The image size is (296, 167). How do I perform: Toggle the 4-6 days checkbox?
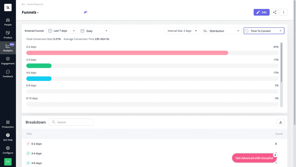point(28,163)
